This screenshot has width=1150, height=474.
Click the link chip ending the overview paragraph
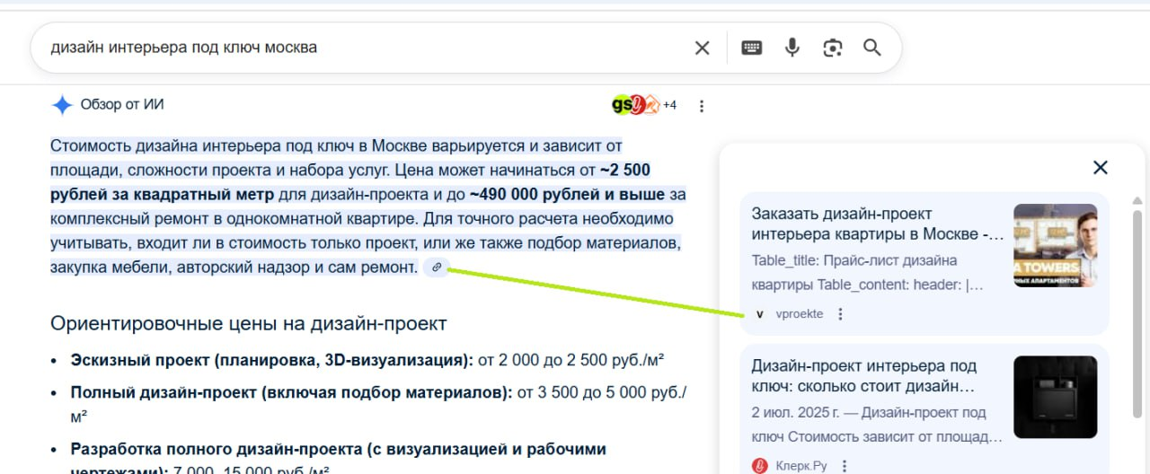coord(436,267)
